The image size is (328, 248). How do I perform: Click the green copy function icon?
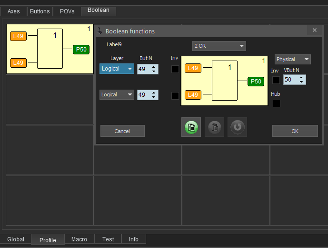tap(191, 127)
